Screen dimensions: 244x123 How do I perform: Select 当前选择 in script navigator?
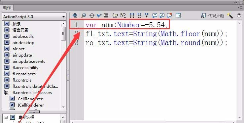[x=26, y=117]
